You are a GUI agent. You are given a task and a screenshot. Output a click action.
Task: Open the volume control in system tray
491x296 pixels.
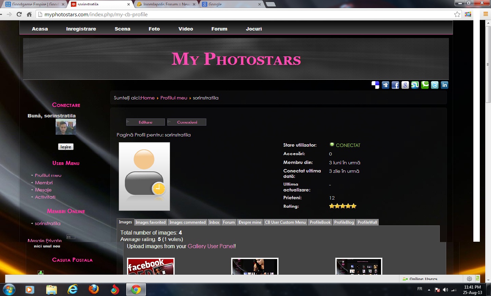coord(446,290)
